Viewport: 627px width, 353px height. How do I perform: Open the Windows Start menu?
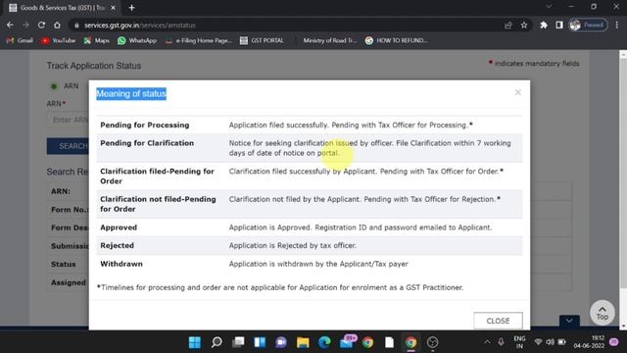(195, 342)
